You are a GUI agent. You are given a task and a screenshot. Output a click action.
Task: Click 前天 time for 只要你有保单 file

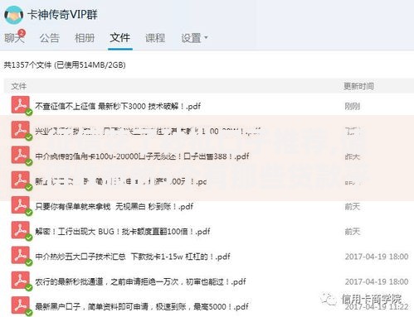(352, 206)
